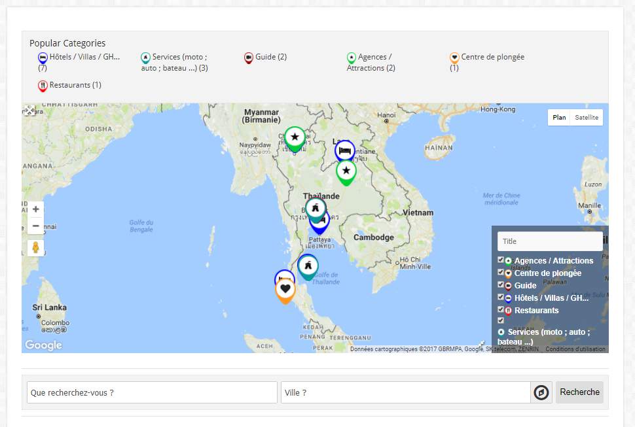
Task: Open Centre de plongée category
Action: (x=487, y=62)
